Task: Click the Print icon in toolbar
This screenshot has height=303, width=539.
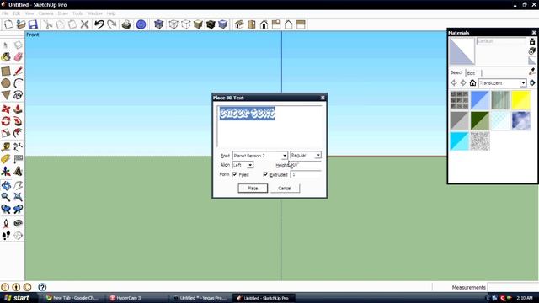Action: [126, 24]
